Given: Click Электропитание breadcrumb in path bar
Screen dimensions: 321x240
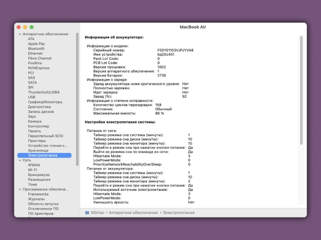Looking at the screenshot, I should (x=179, y=213).
